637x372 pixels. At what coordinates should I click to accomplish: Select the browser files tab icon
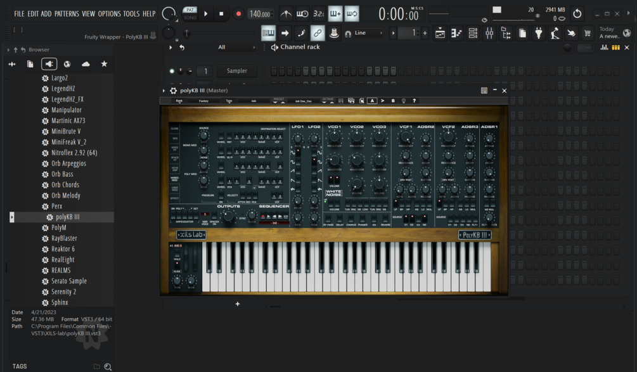[30, 64]
